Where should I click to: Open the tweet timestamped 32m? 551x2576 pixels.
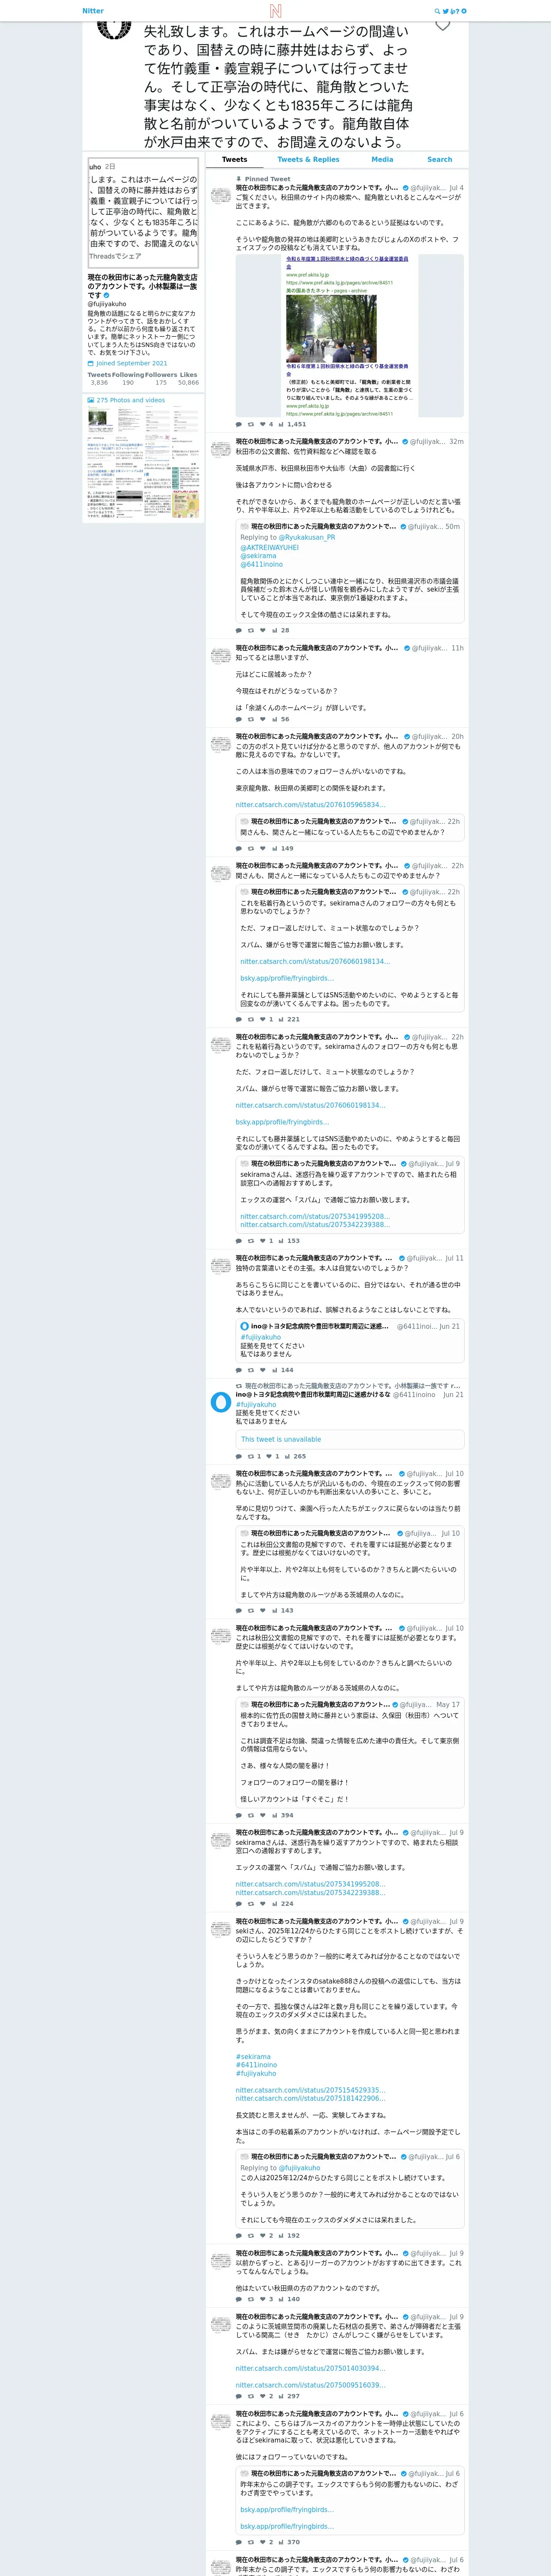point(456,441)
